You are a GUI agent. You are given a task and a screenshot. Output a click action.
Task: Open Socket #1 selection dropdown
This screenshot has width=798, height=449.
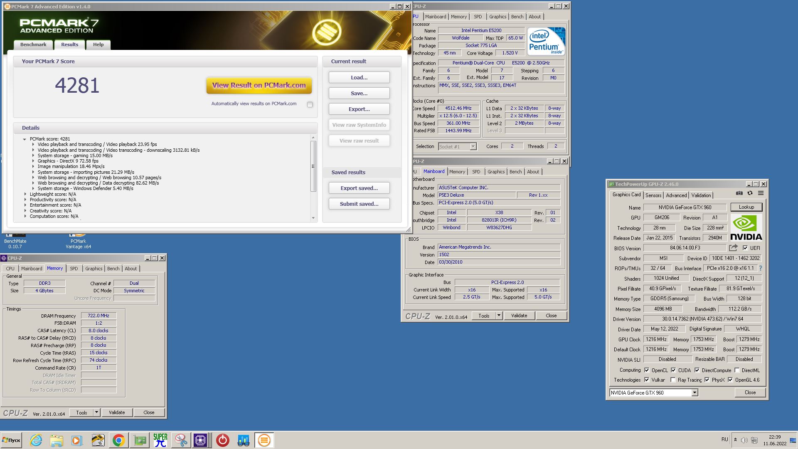pos(473,146)
